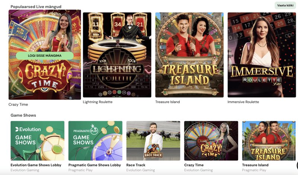This screenshot has width=298, height=175.
Task: Click the Immersive Roulette caption text
Action: click(243, 102)
